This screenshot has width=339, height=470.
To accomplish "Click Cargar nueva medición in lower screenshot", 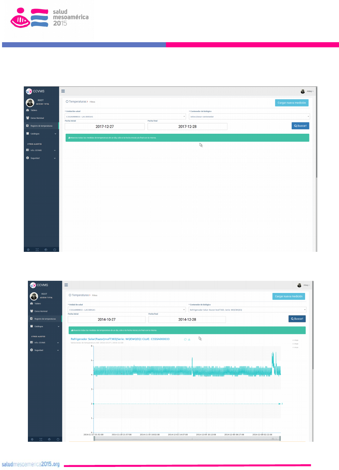I will point(289,296).
